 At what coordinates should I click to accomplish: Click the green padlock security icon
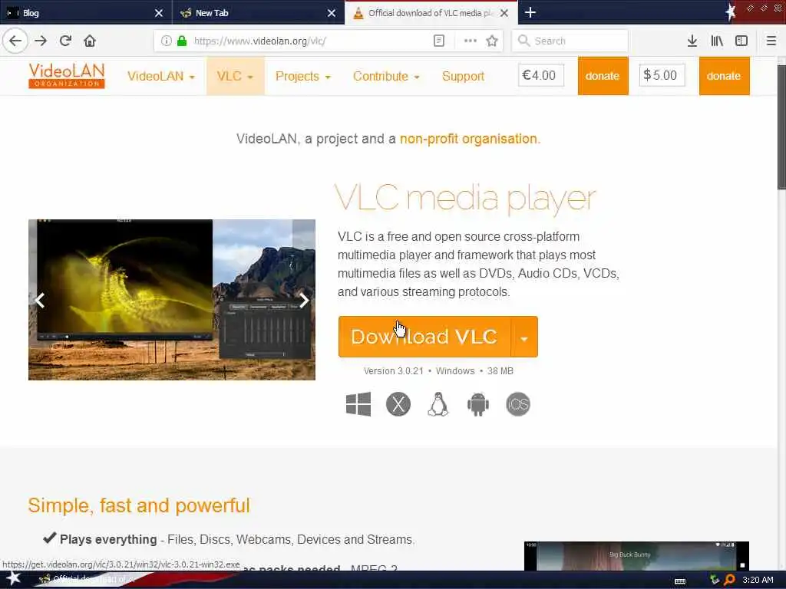pyautogui.click(x=182, y=41)
